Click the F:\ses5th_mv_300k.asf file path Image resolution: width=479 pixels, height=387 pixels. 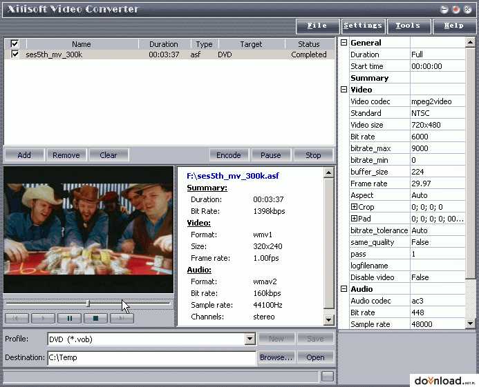233,176
